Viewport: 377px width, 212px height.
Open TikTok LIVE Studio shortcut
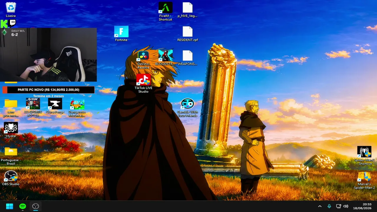click(x=143, y=84)
